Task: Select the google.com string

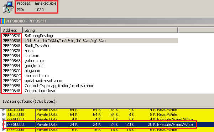Action: pos(35,66)
